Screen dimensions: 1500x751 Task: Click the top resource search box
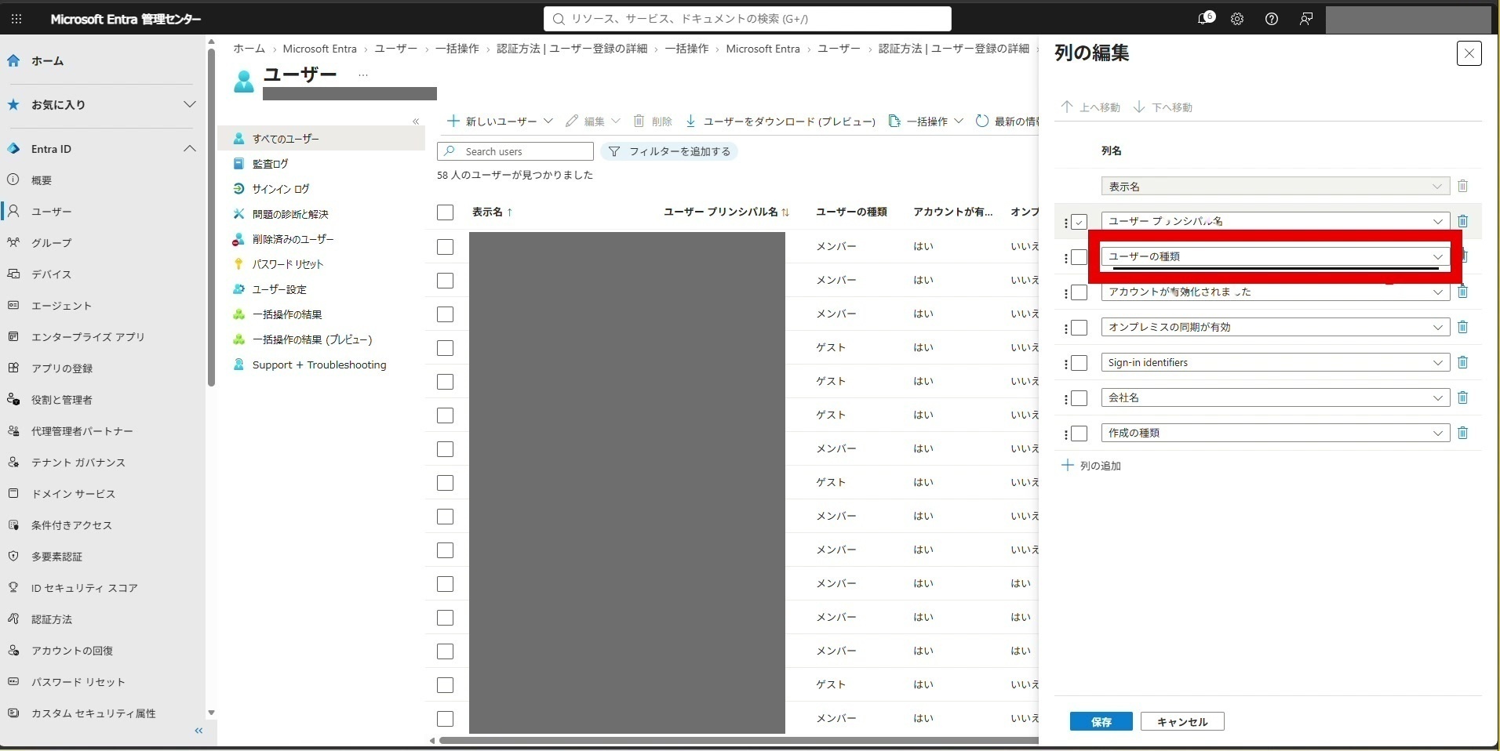(748, 19)
